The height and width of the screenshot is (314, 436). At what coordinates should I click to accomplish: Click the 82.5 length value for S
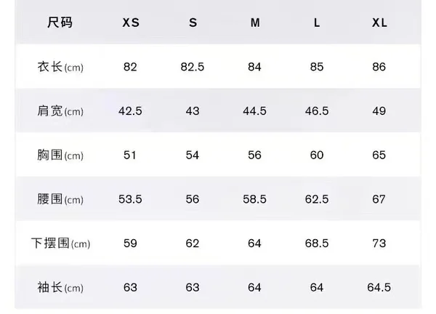pos(193,67)
